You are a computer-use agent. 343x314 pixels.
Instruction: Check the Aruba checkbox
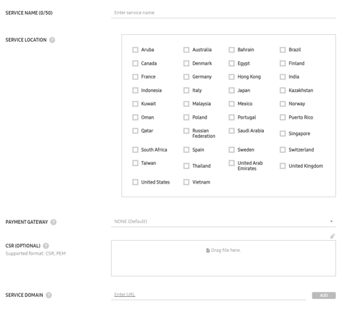(x=135, y=50)
